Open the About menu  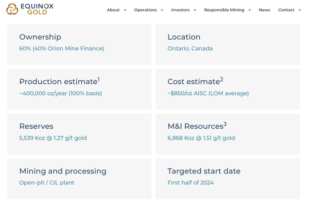[113, 10]
